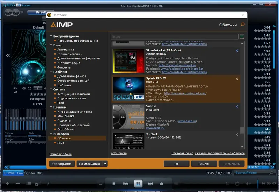Click the plus add-files icon in player toolbar
Viewport: 279px width, 192px height.
coord(7,184)
